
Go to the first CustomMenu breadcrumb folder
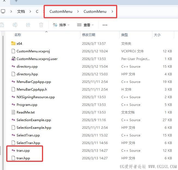coord(61,11)
